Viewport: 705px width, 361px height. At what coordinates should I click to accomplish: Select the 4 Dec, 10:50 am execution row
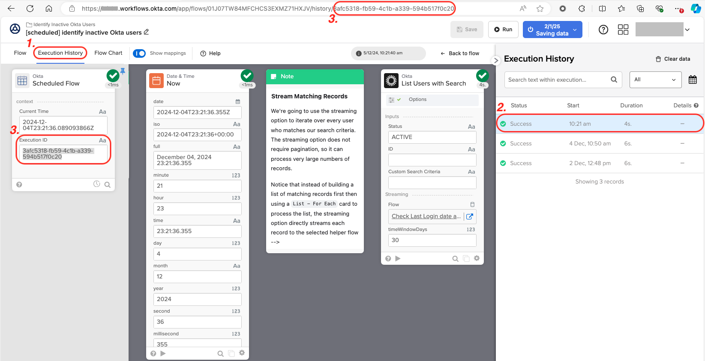(x=600, y=143)
